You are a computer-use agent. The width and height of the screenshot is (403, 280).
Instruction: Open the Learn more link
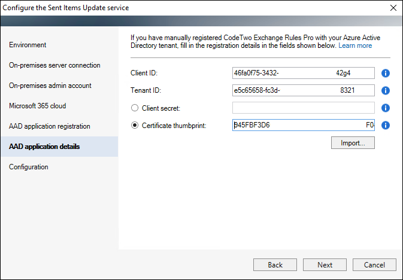[355, 45]
